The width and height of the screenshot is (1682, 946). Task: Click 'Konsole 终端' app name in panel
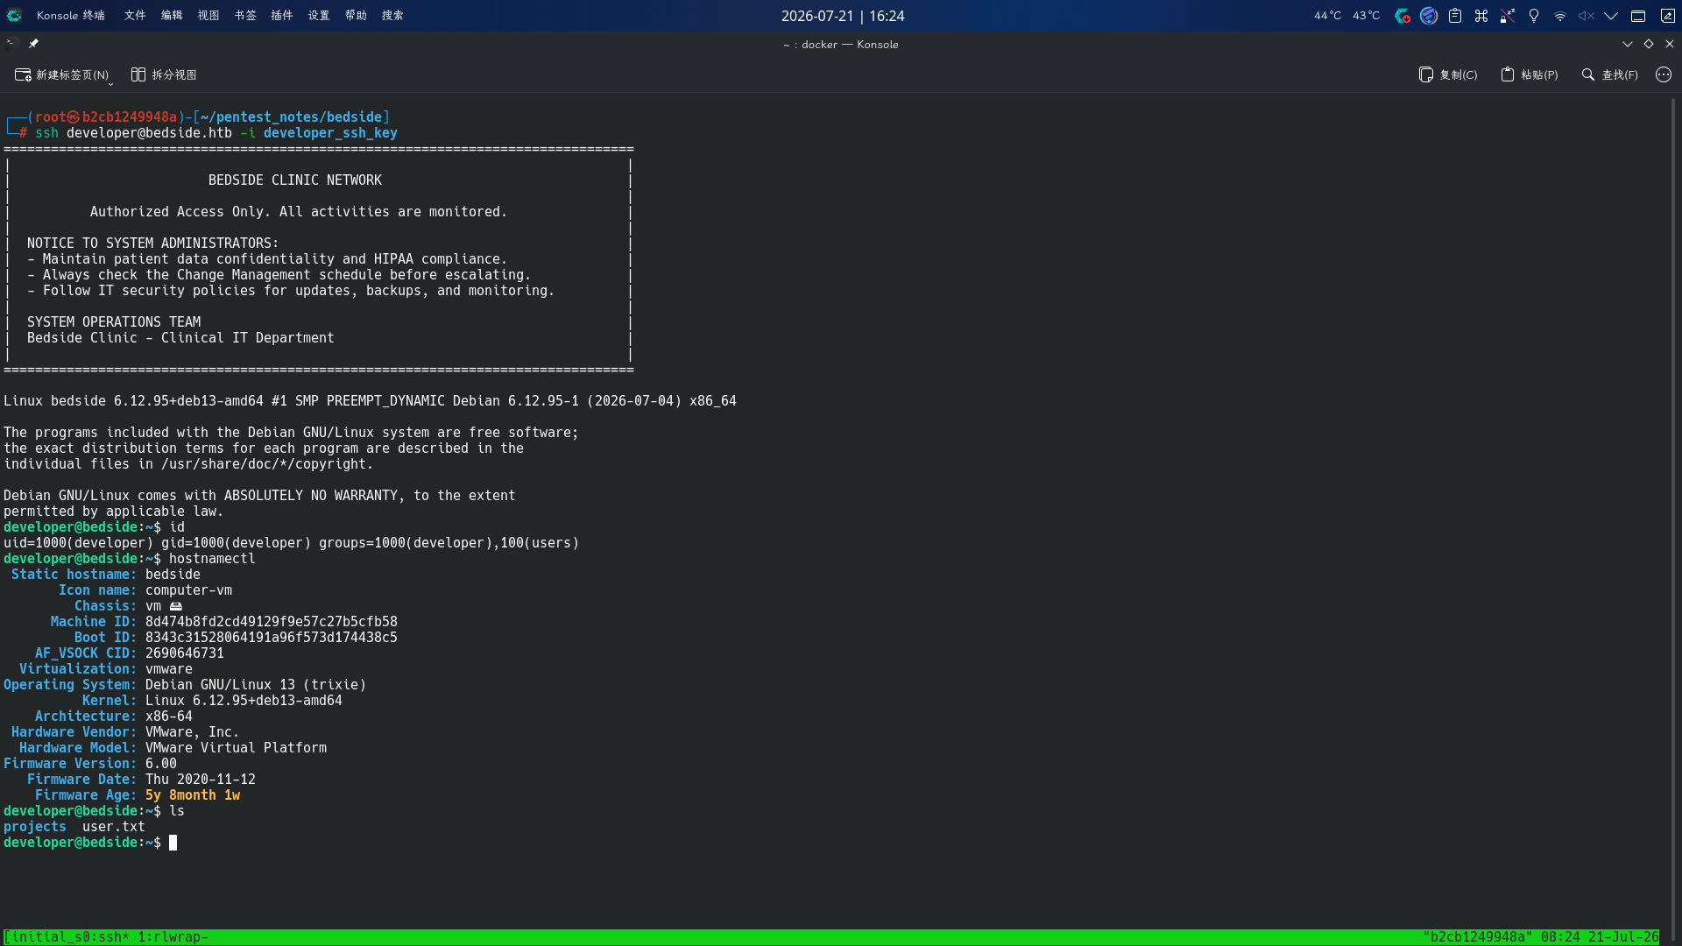(x=71, y=16)
